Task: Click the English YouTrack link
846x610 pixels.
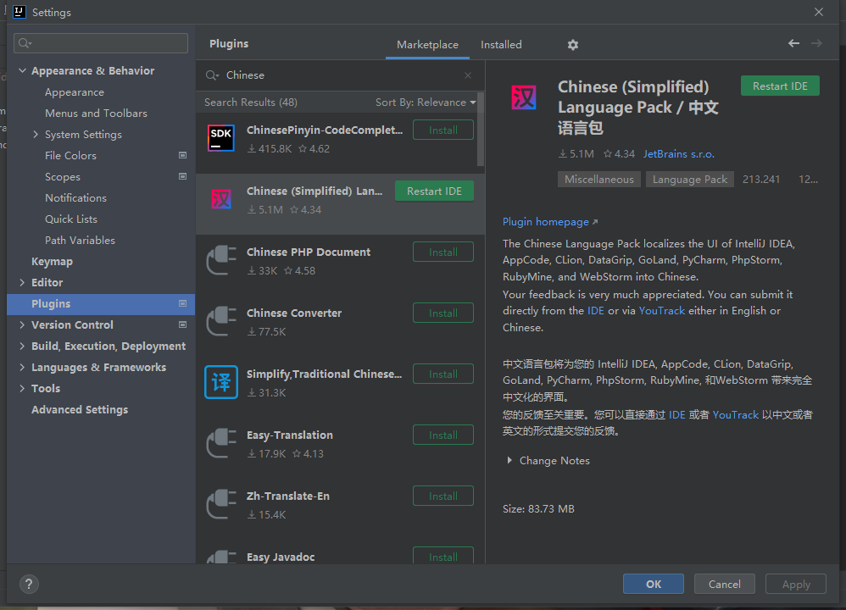Action: [661, 311]
